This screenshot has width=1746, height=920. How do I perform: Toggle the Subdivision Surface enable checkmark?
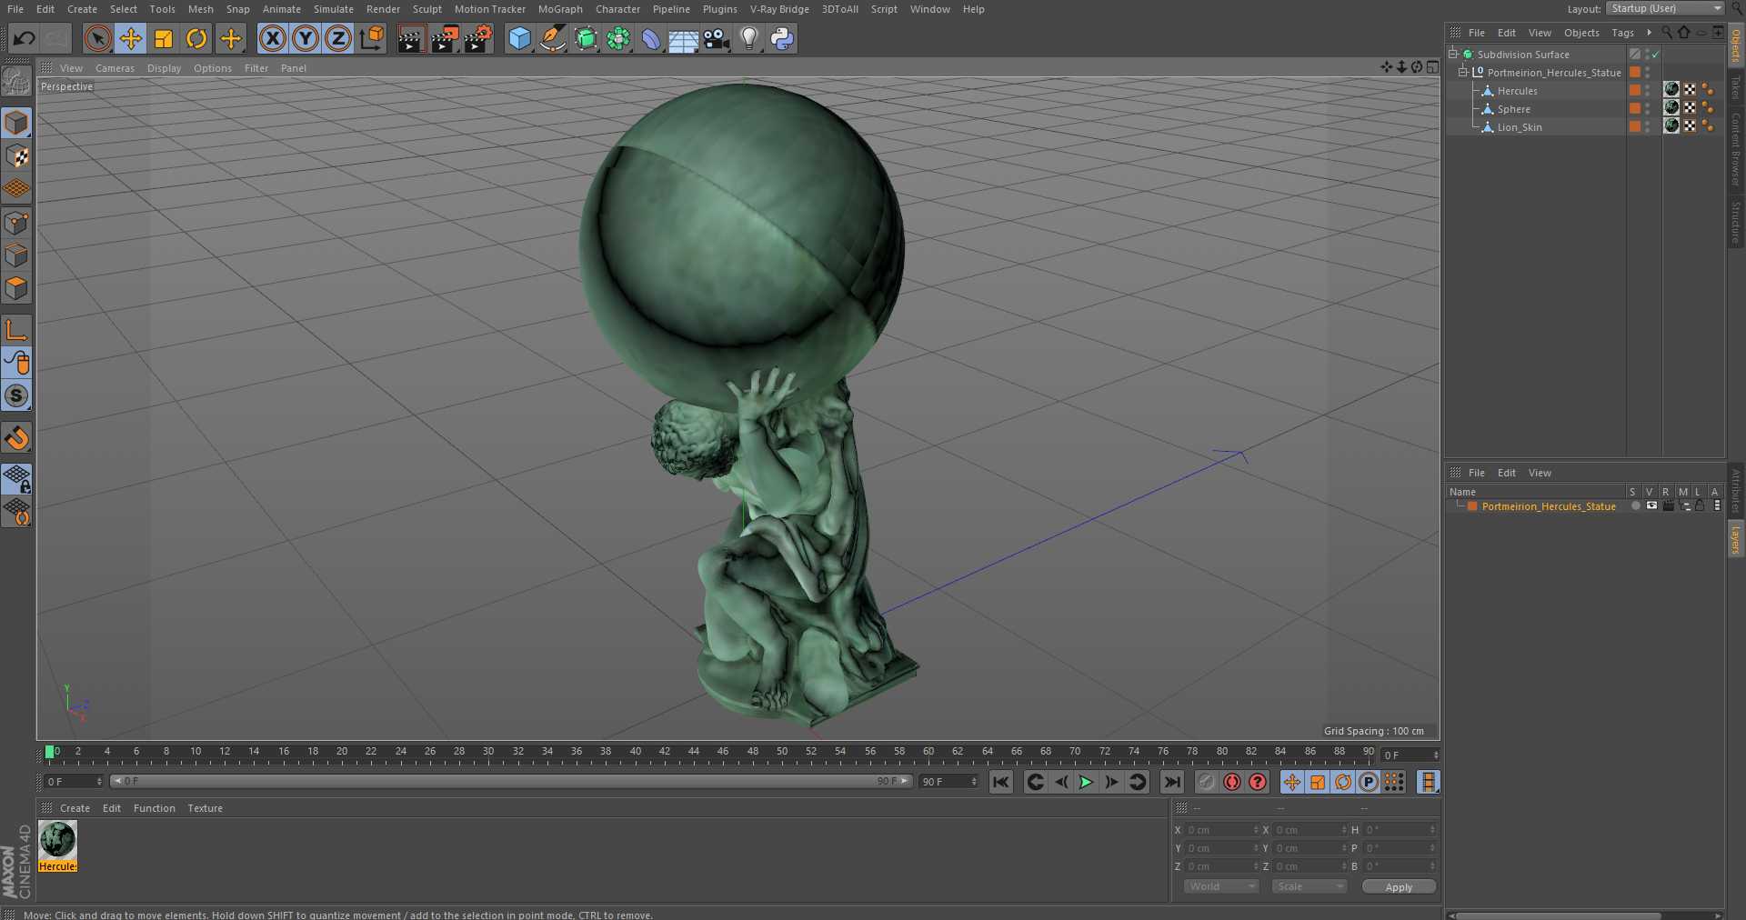point(1656,55)
